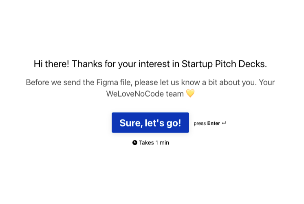The width and height of the screenshot is (304, 204).
Task: Click the "Sure, let's go!" button
Action: 150,122
